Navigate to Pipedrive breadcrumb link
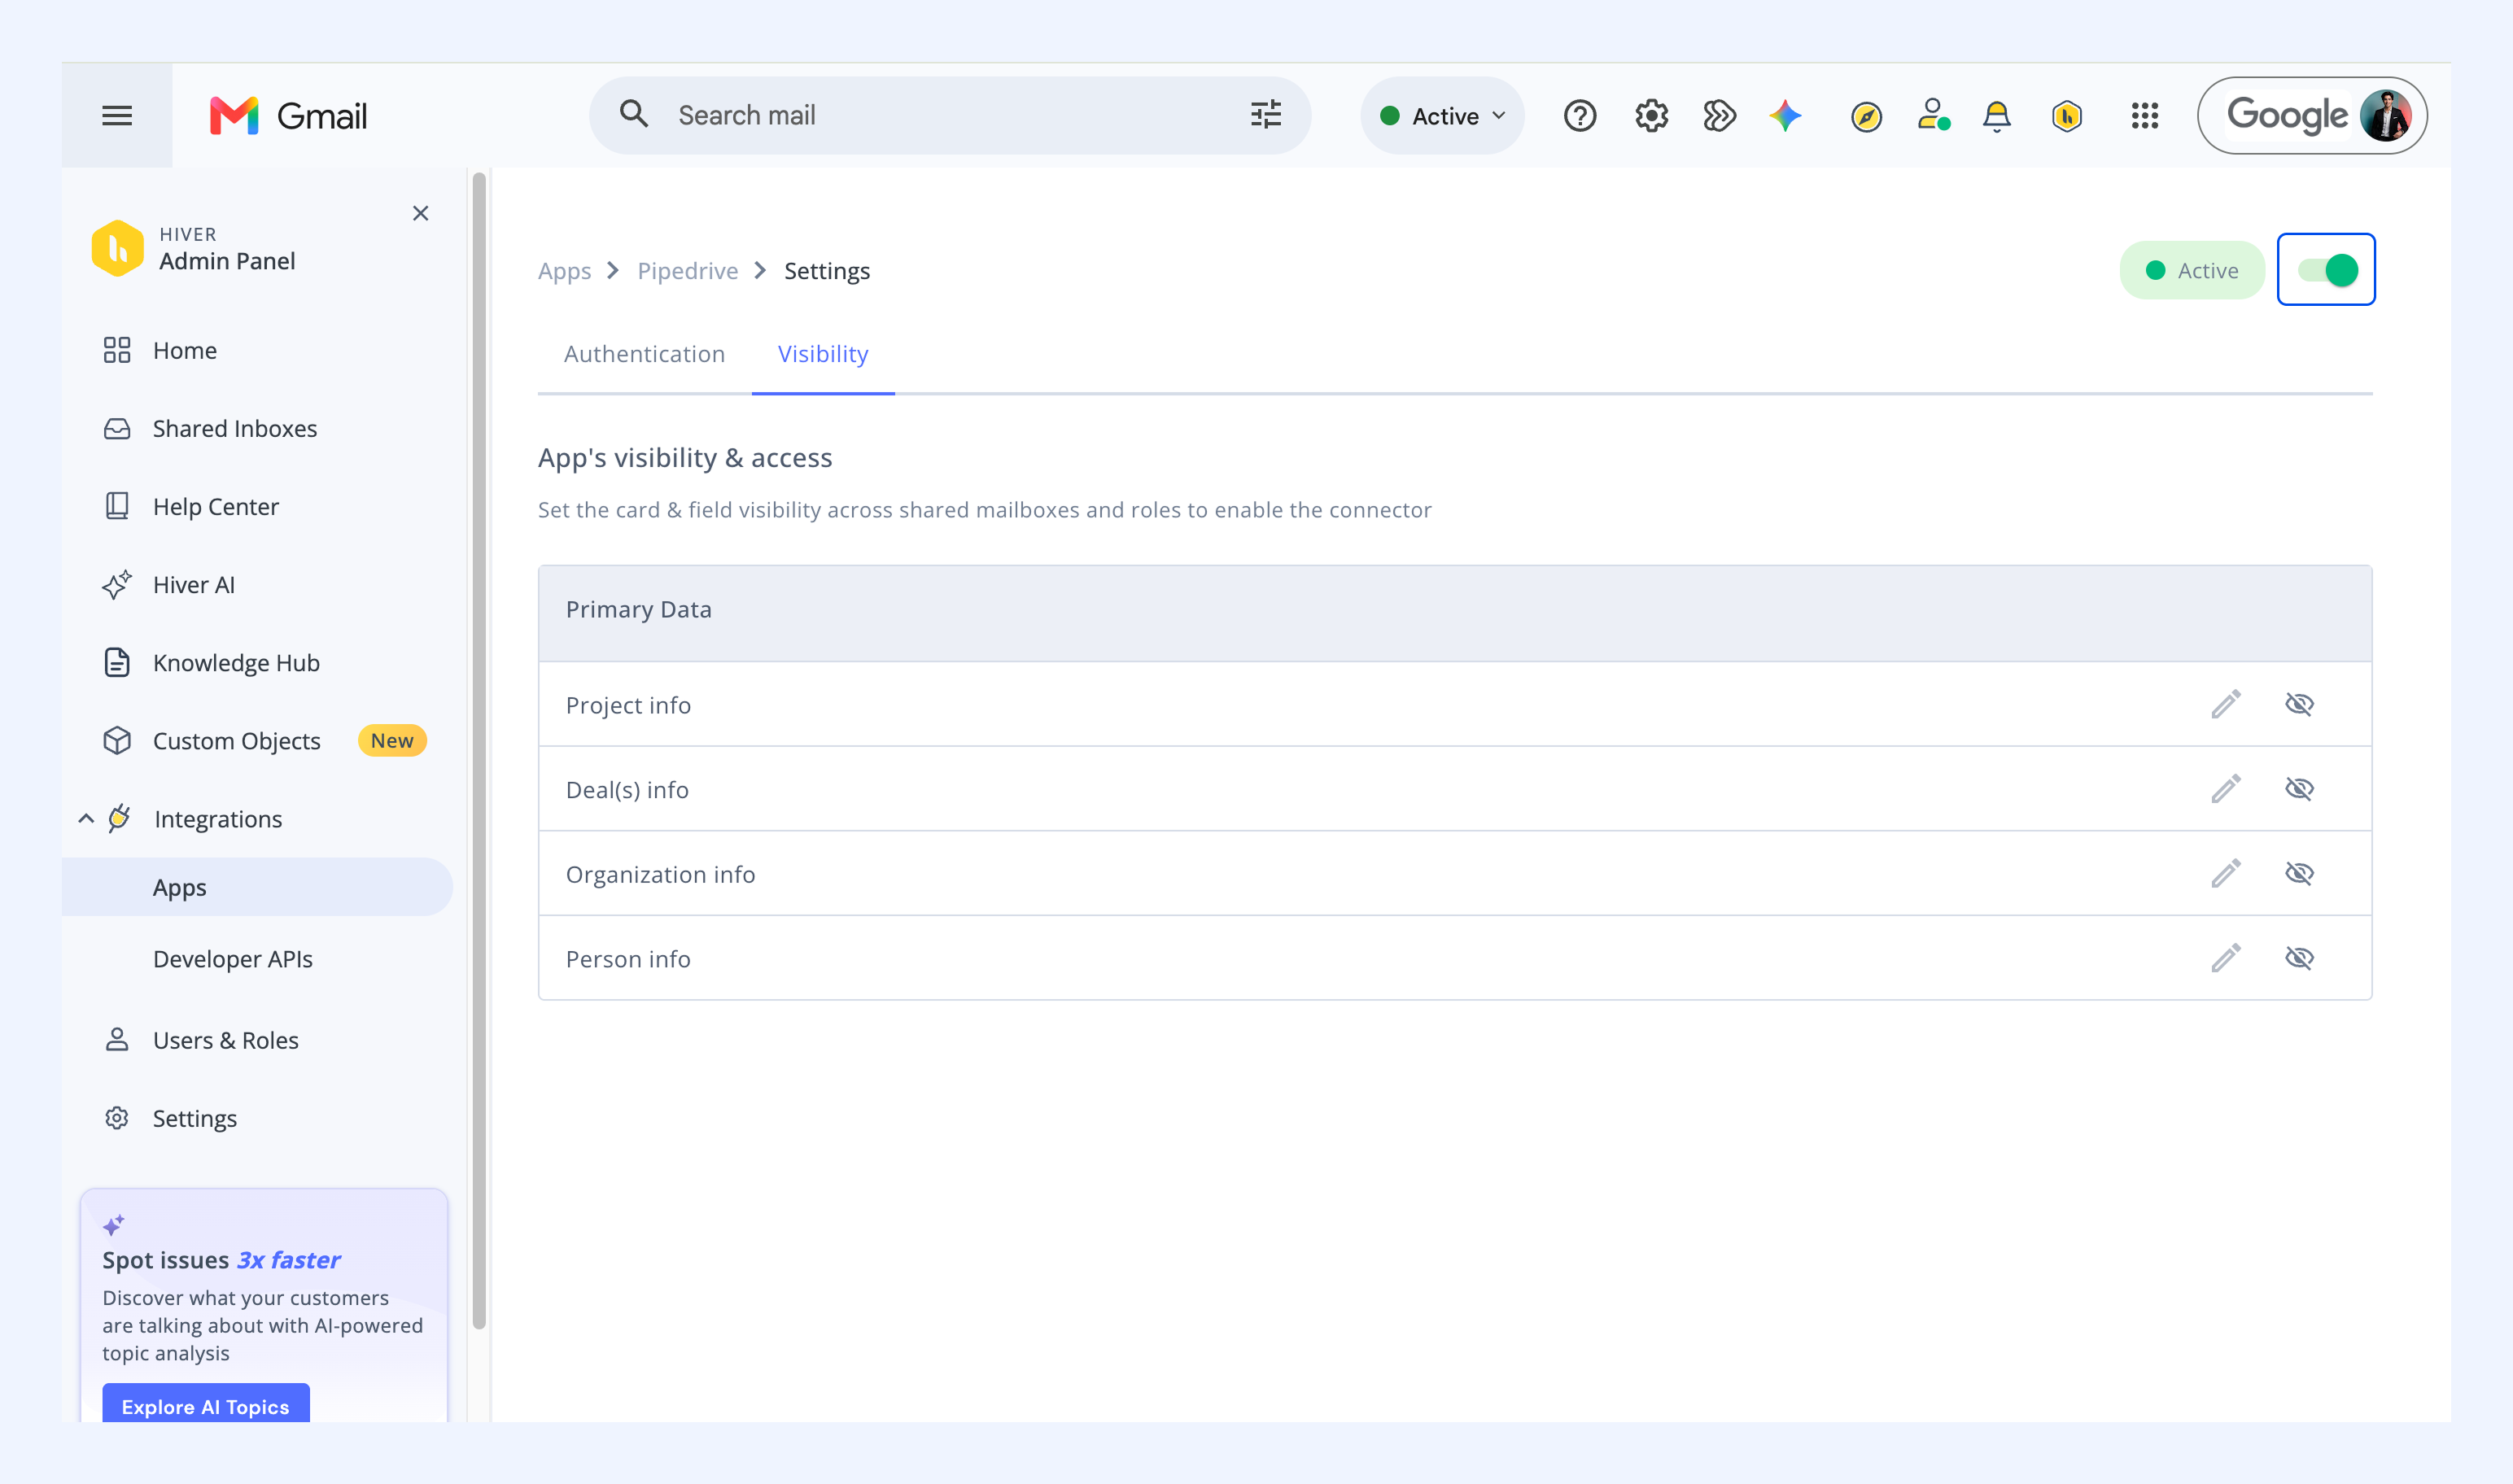The width and height of the screenshot is (2513, 1484). (688, 271)
